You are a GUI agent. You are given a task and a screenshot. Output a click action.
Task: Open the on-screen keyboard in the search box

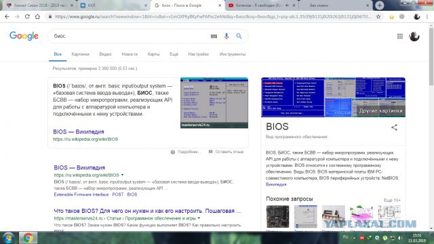click(x=214, y=36)
